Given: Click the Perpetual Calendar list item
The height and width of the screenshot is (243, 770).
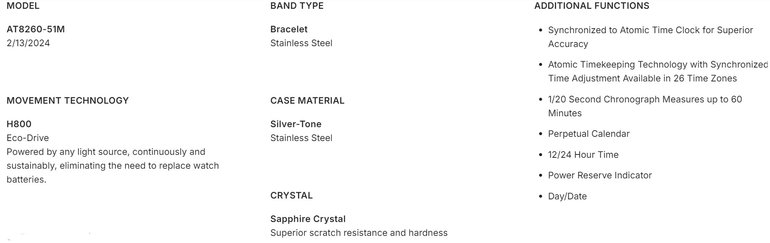Looking at the screenshot, I should [589, 134].
